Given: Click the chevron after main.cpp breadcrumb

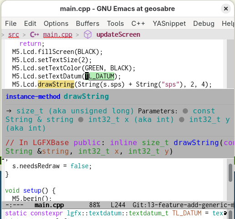Looking at the screenshot, I should point(77,35).
